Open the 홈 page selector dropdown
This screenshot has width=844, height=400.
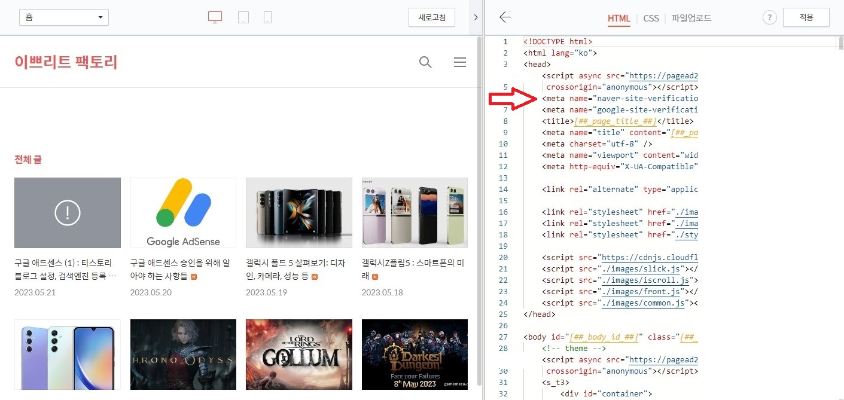point(64,17)
